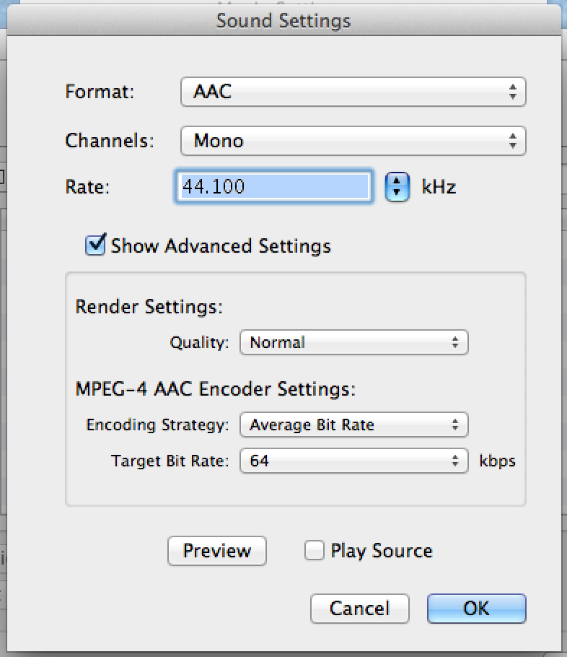The image size is (567, 657).
Task: Click the Preview button
Action: [x=217, y=551]
